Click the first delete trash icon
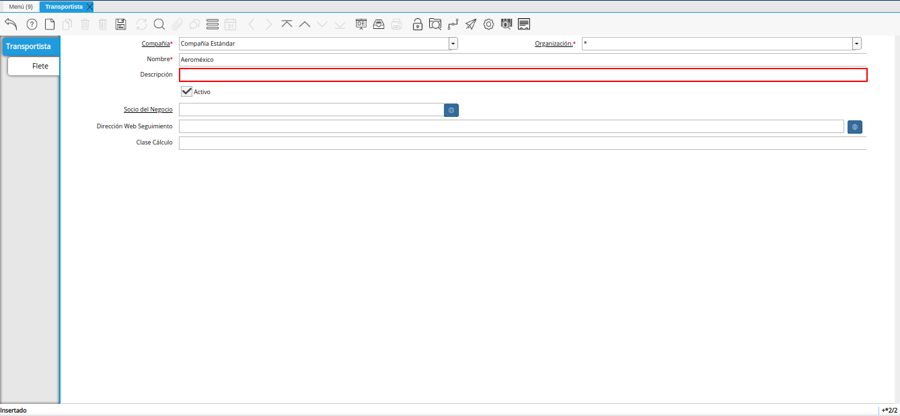The width and height of the screenshot is (900, 416). (85, 24)
